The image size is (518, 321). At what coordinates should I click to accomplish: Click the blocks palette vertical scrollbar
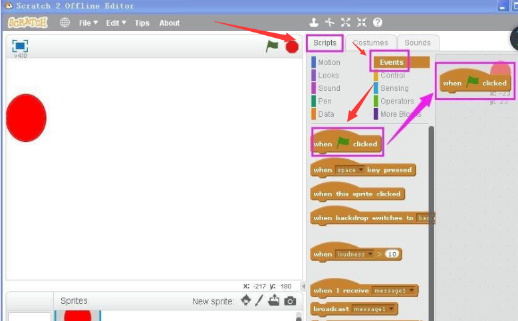tap(431, 223)
